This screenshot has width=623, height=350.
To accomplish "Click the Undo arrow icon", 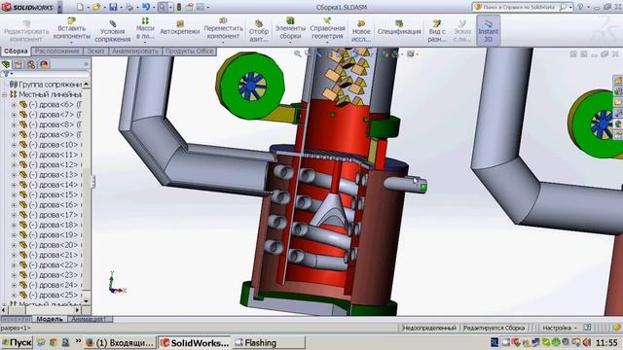I will coord(146,7).
